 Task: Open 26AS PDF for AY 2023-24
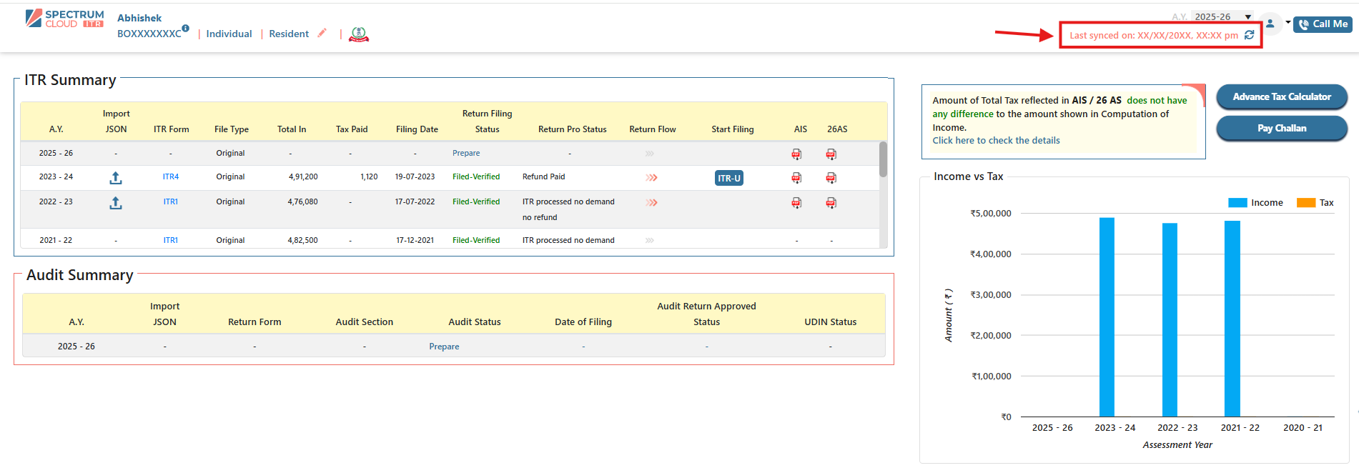click(x=831, y=178)
